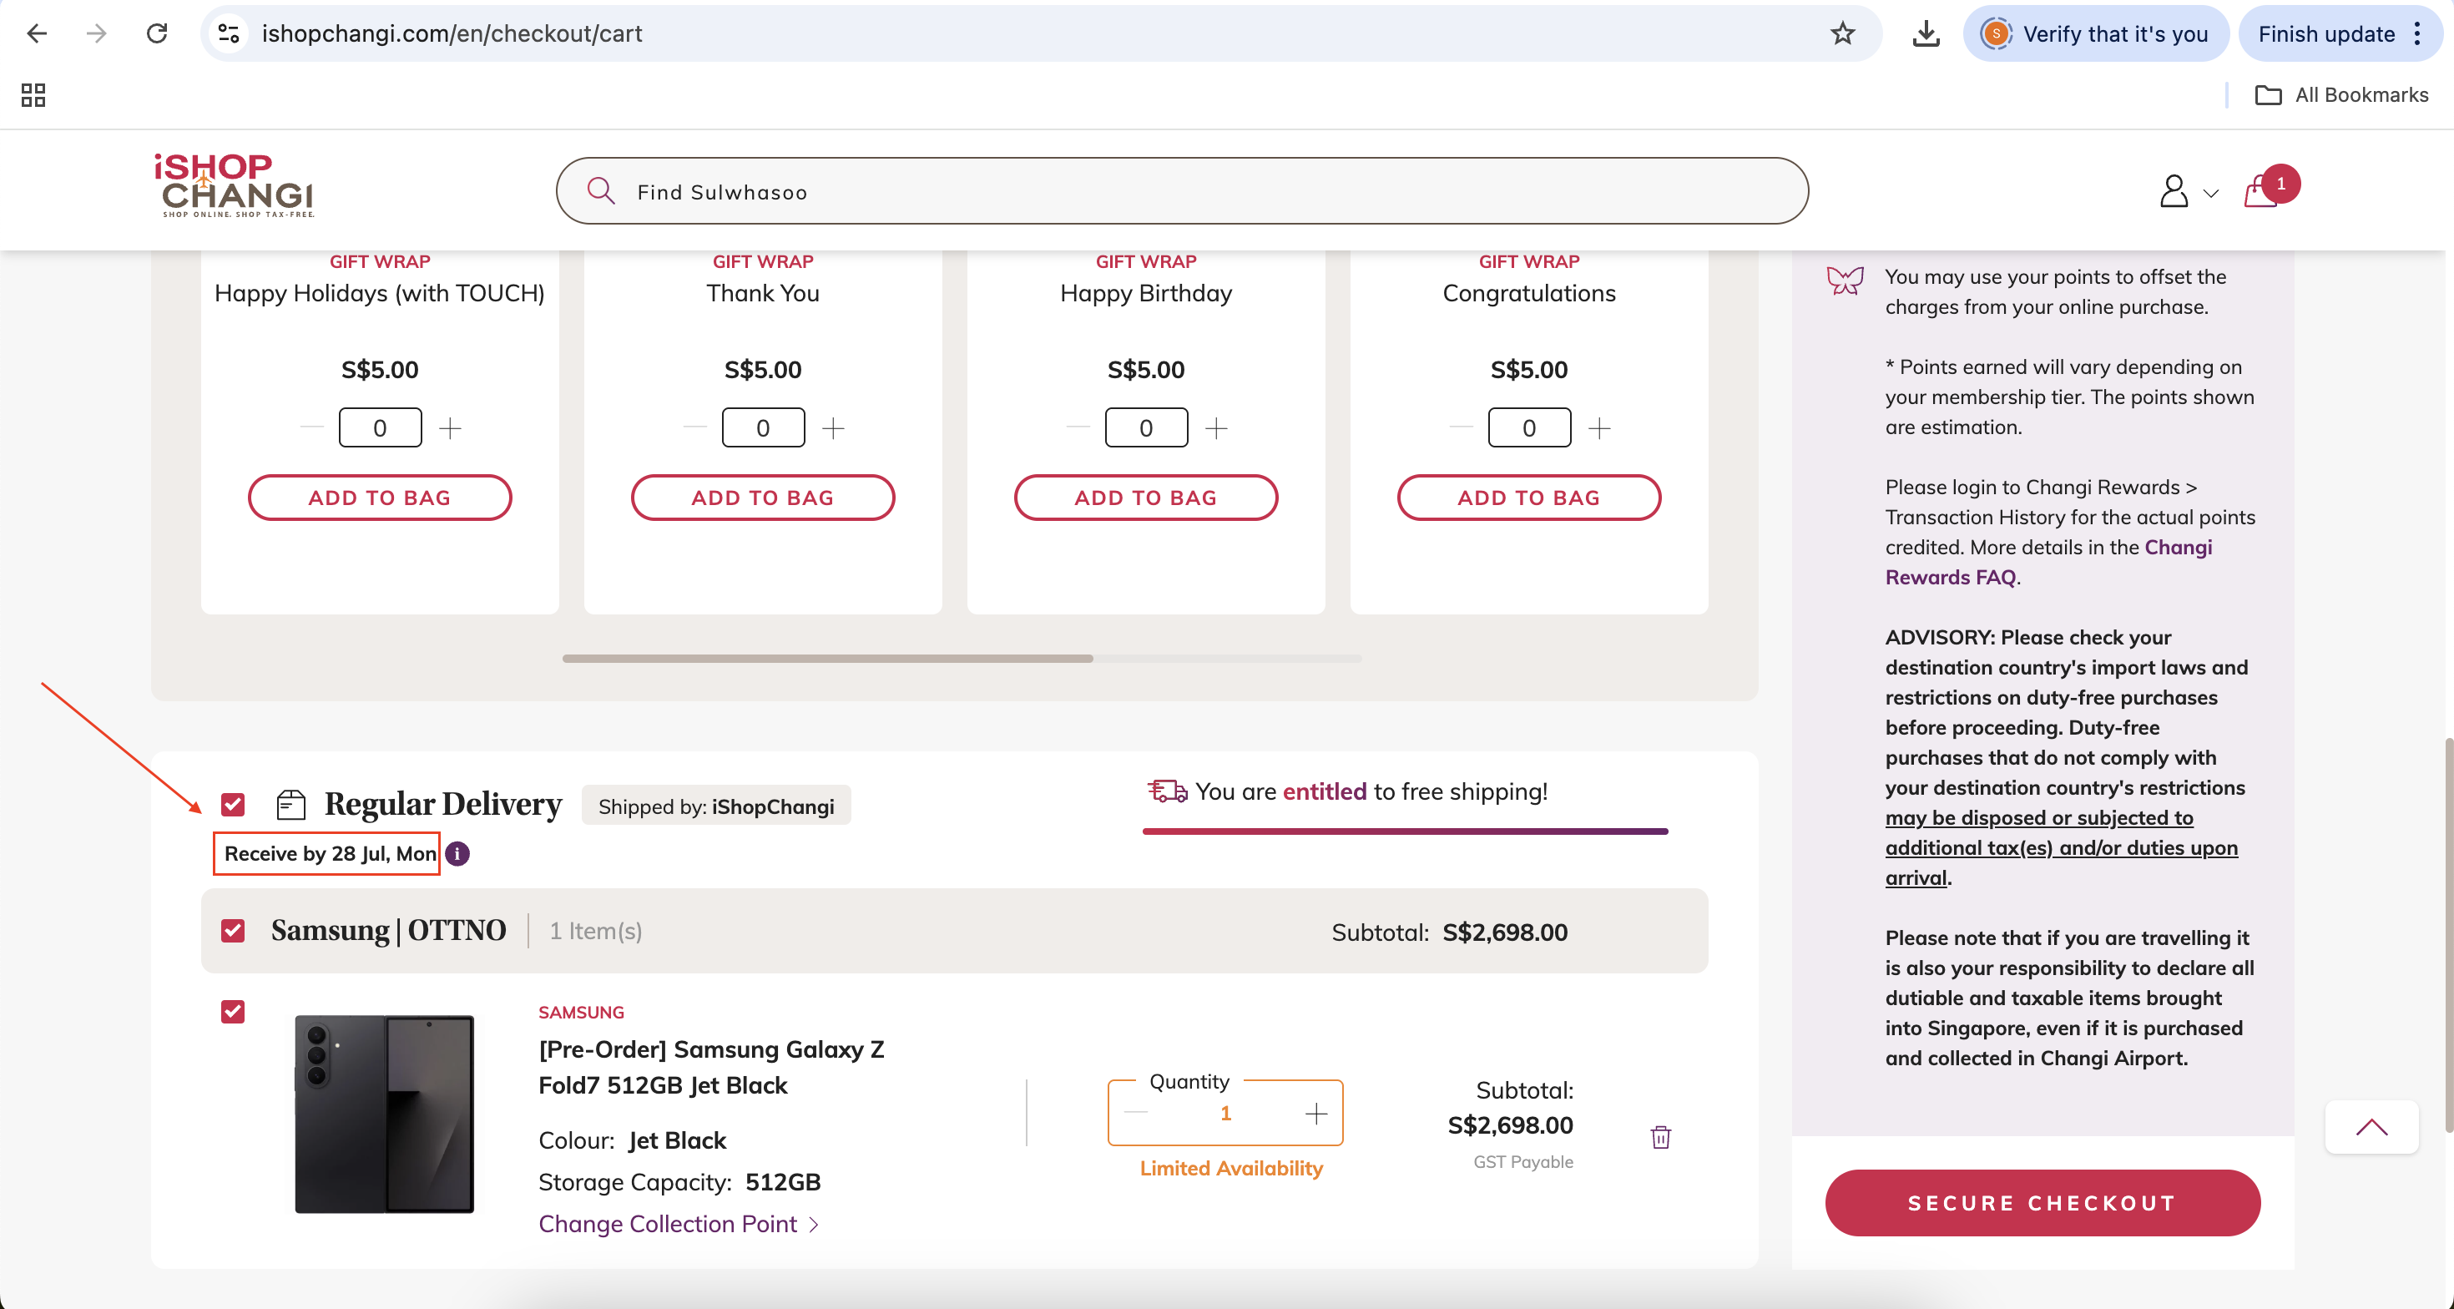Open Change Collection Point options
Screen dimensions: 2454x1309
tap(679, 1224)
